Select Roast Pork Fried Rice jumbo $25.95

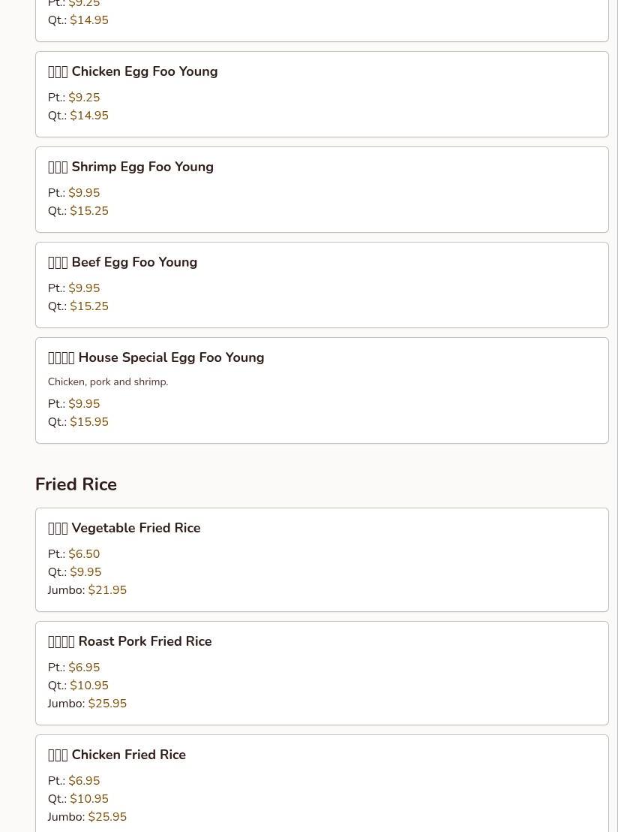pos(107,704)
